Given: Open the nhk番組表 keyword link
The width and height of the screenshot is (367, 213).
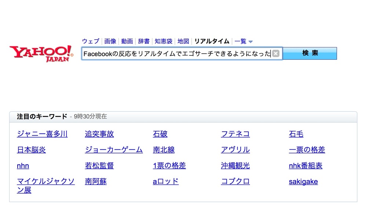Looking at the screenshot, I should [305, 166].
